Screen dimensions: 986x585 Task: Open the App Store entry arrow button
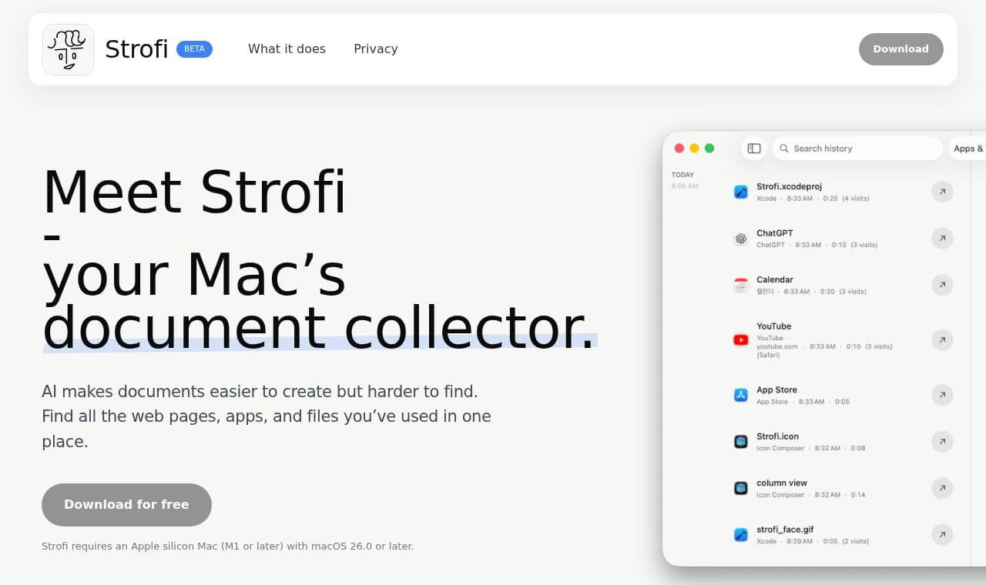942,395
